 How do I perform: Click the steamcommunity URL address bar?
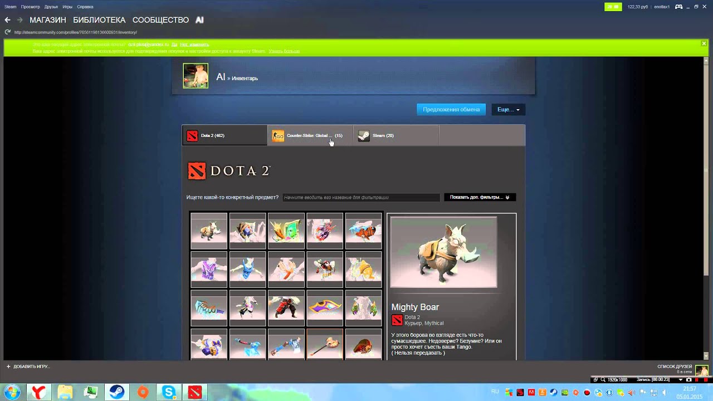pyautogui.click(x=75, y=32)
